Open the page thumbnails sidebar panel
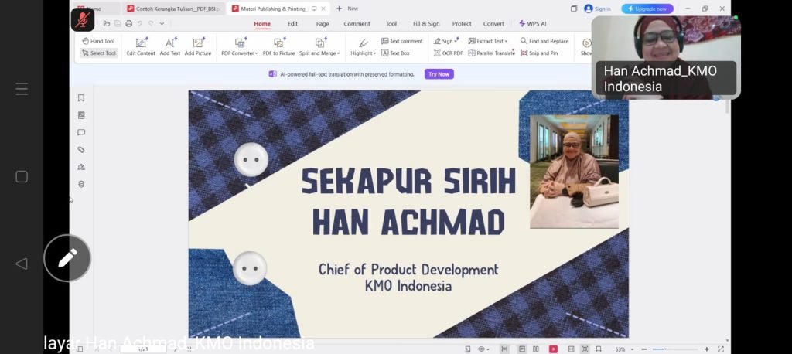792x354 pixels. [x=81, y=115]
